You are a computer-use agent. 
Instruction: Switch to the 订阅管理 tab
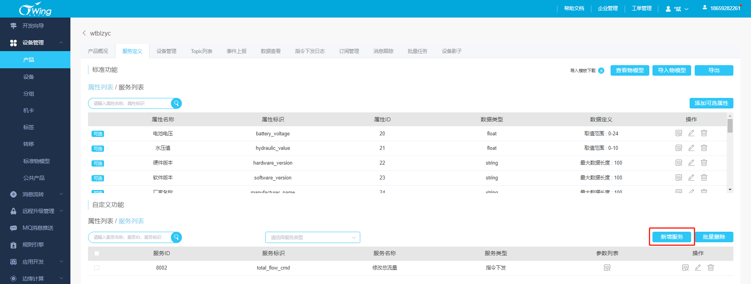click(349, 51)
